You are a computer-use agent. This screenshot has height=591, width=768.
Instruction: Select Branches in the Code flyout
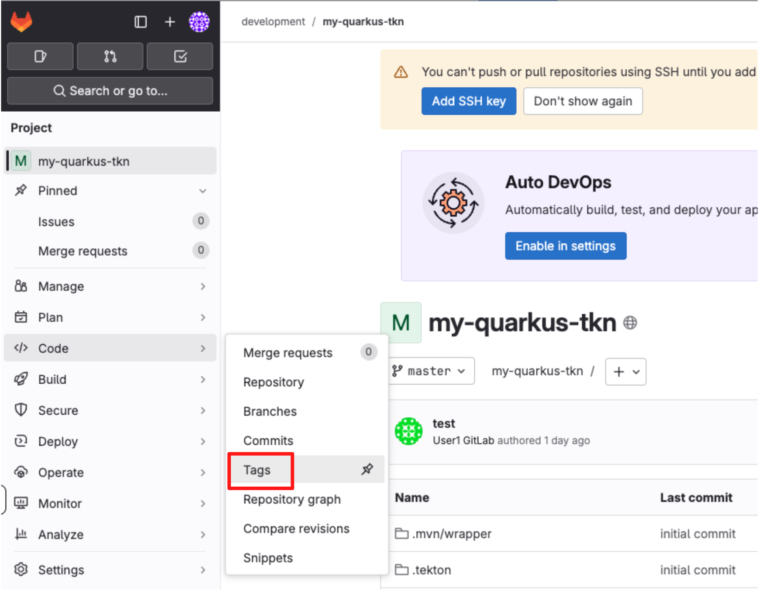tap(270, 412)
